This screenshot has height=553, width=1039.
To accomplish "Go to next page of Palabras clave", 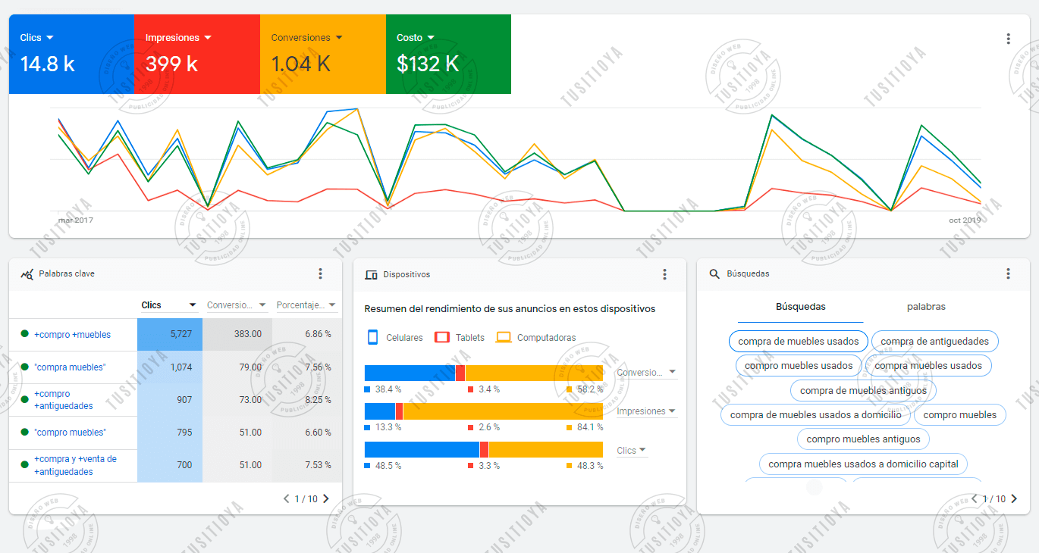I will coord(326,498).
